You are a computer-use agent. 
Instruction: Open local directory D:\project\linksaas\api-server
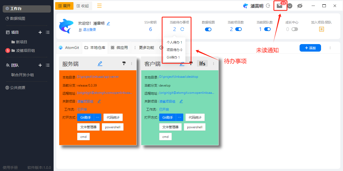coord(98,77)
